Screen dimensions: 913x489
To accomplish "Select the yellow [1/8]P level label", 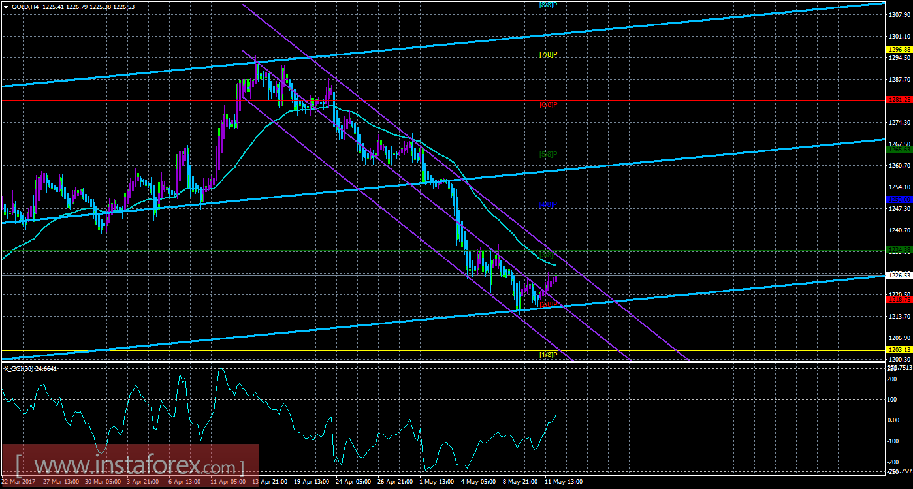I will click(x=547, y=355).
